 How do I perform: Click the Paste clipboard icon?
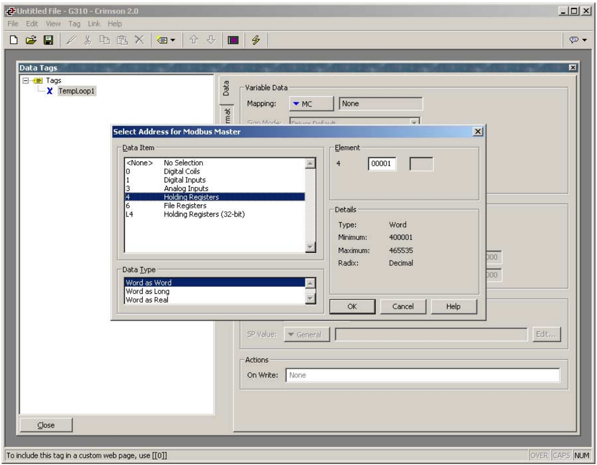[x=122, y=40]
